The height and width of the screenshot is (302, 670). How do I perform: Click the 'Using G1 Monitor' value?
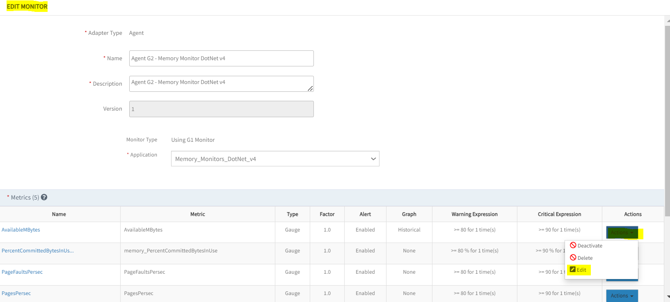193,140
